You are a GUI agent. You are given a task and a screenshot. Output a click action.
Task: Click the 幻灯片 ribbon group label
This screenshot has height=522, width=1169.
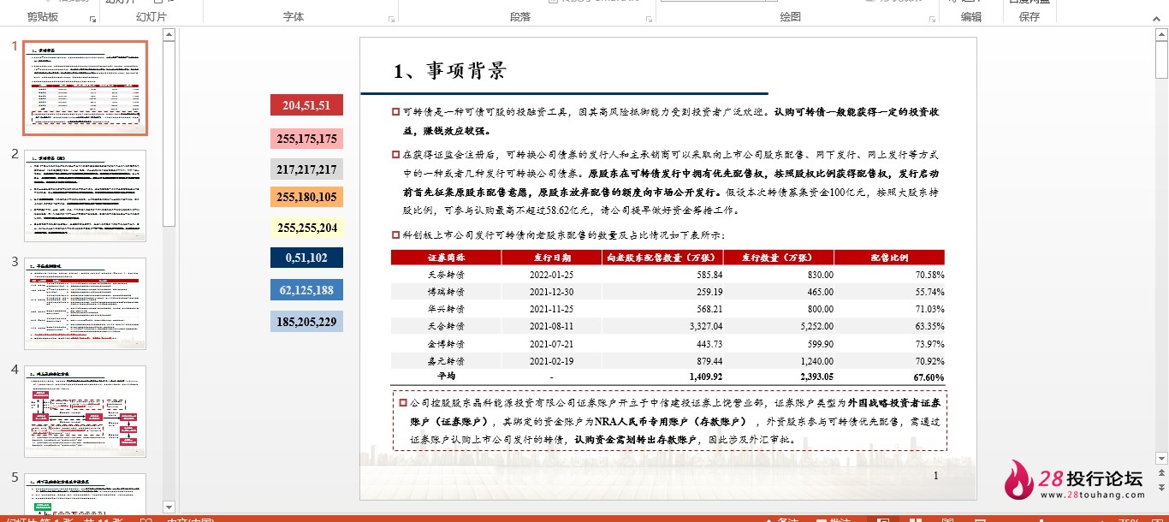pyautogui.click(x=151, y=17)
